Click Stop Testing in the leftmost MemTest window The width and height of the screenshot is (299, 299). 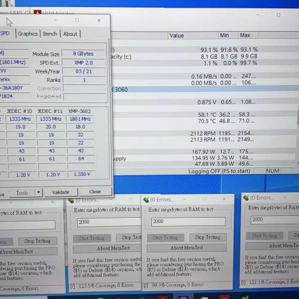[38, 241]
